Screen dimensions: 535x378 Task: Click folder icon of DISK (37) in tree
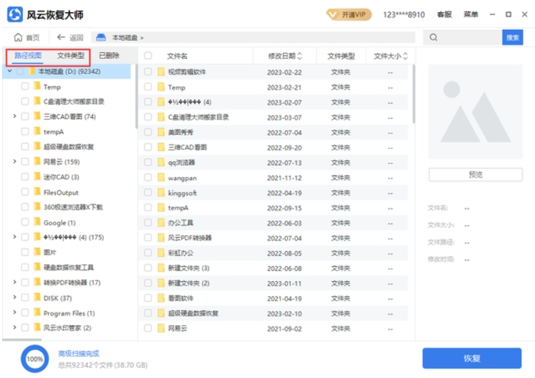(37, 297)
